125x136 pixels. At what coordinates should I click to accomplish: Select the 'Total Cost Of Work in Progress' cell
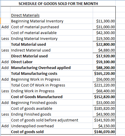click(51, 85)
